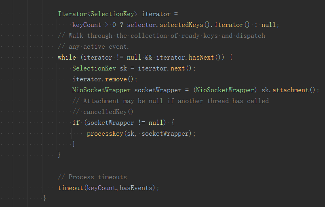This screenshot has width=325, height=207.
Task: Click the 'any active event' comment line
Action: 93,46
